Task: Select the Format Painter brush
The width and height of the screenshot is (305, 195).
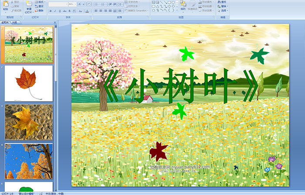Action: (x=12, y=10)
